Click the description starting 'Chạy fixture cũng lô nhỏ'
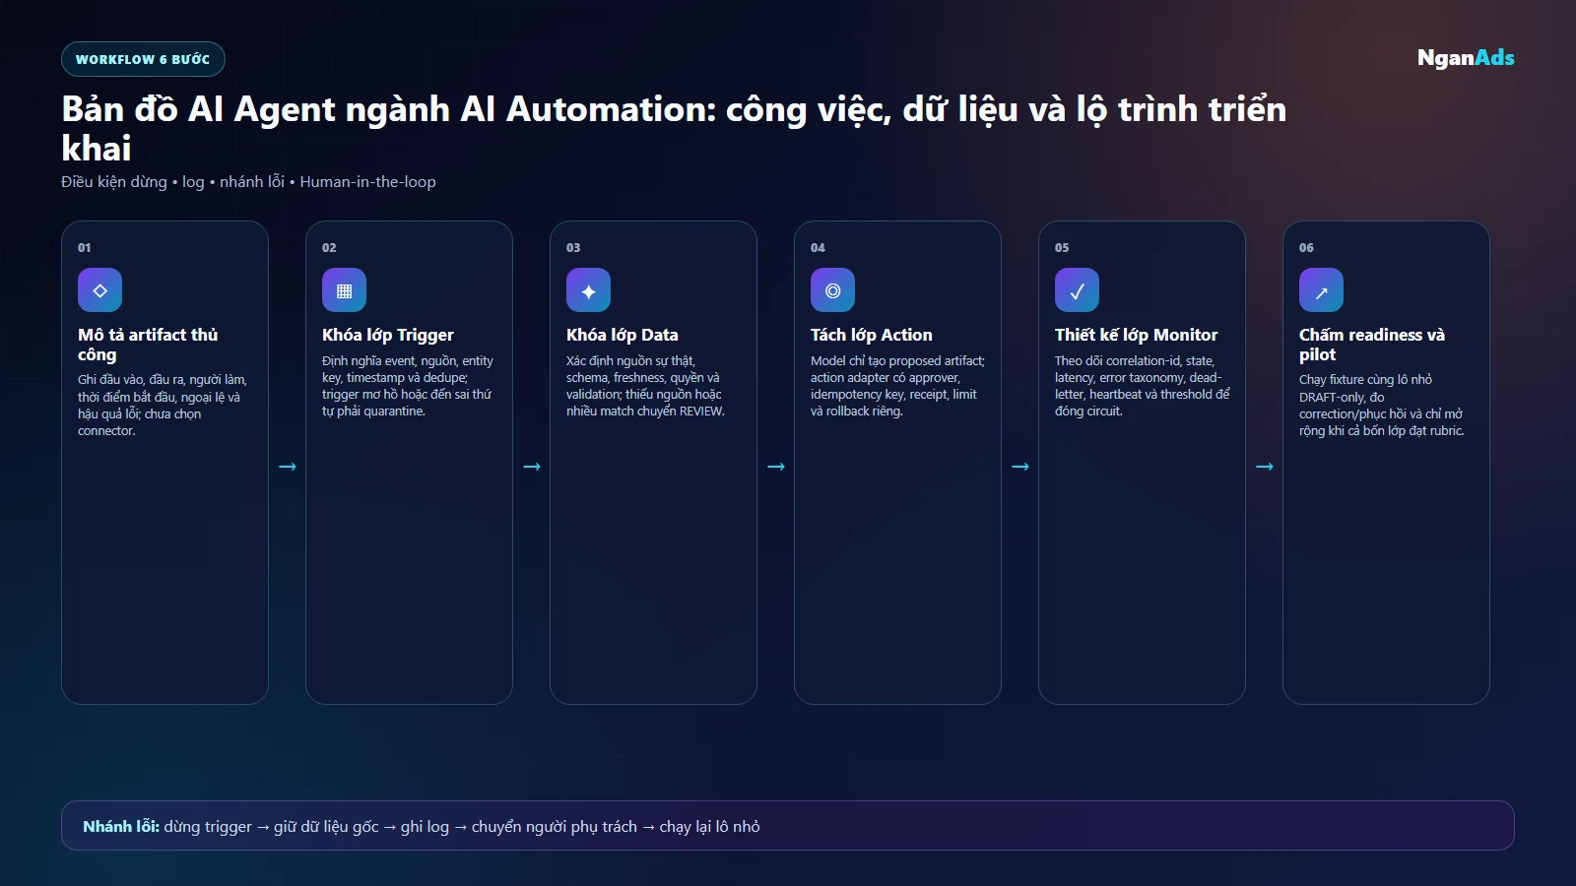Screen dimensions: 1576x886 click(1382, 405)
